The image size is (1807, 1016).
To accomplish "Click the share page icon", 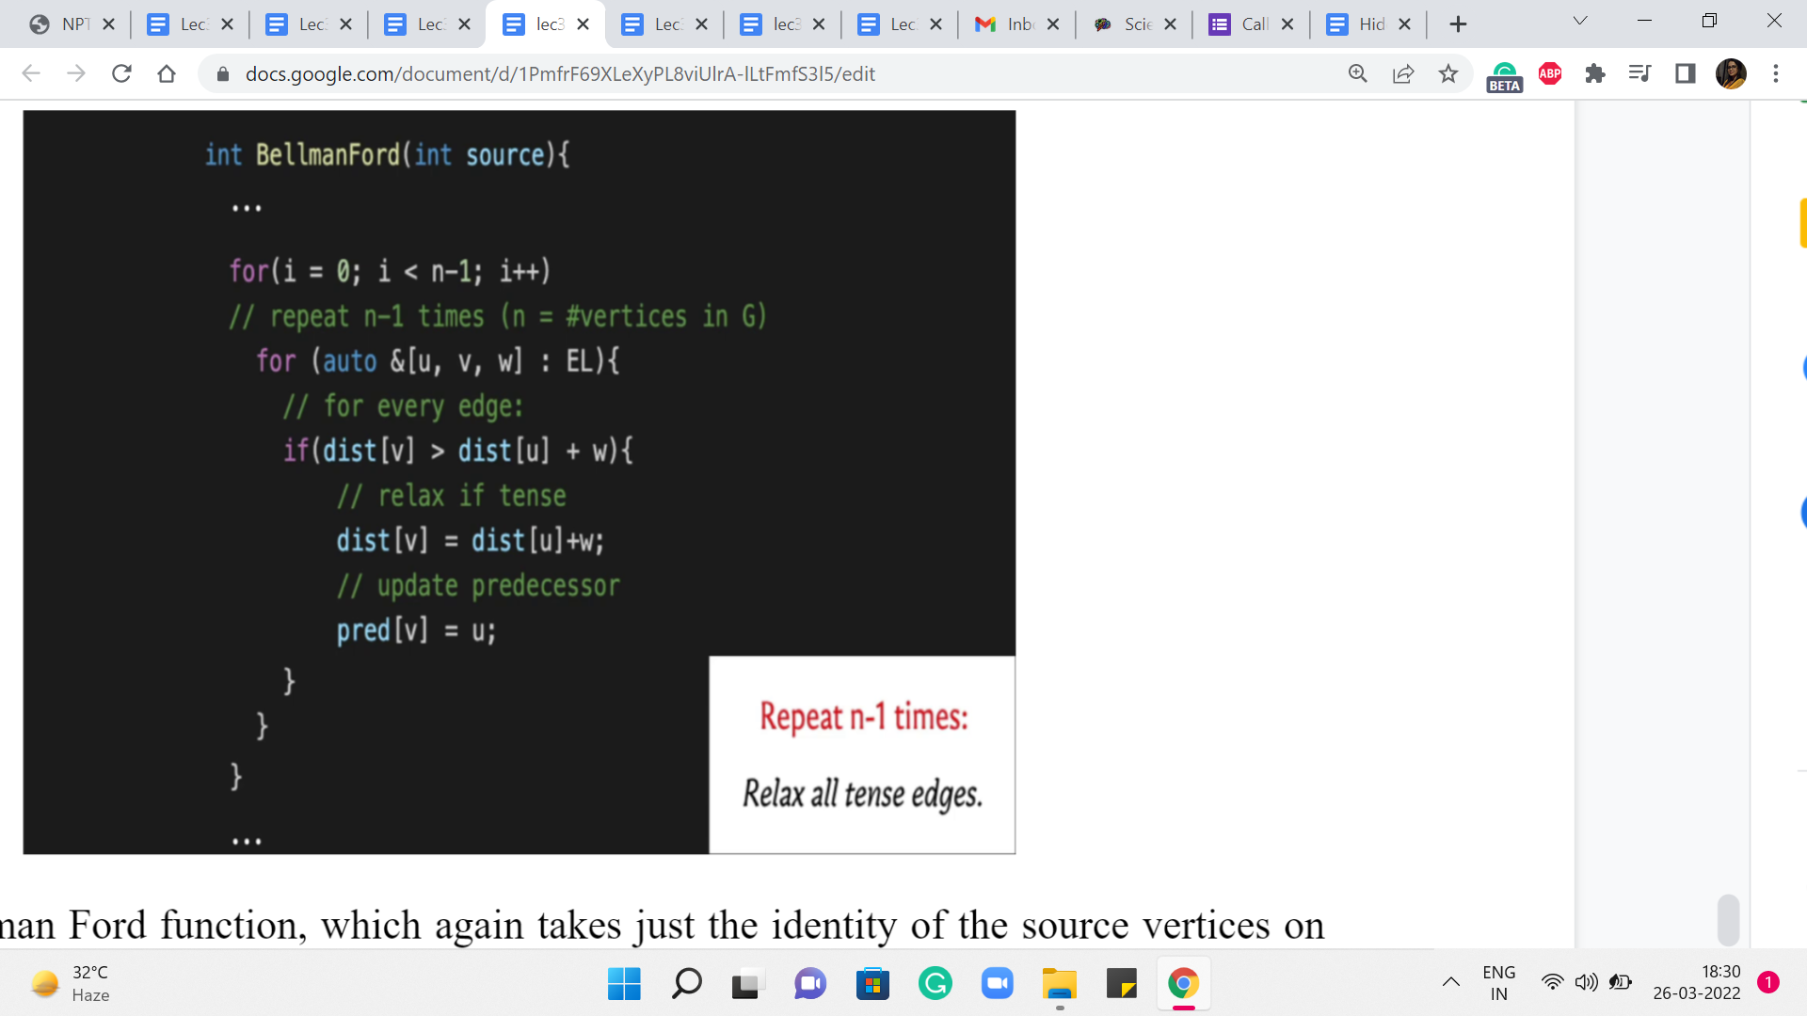I will pos(1402,73).
